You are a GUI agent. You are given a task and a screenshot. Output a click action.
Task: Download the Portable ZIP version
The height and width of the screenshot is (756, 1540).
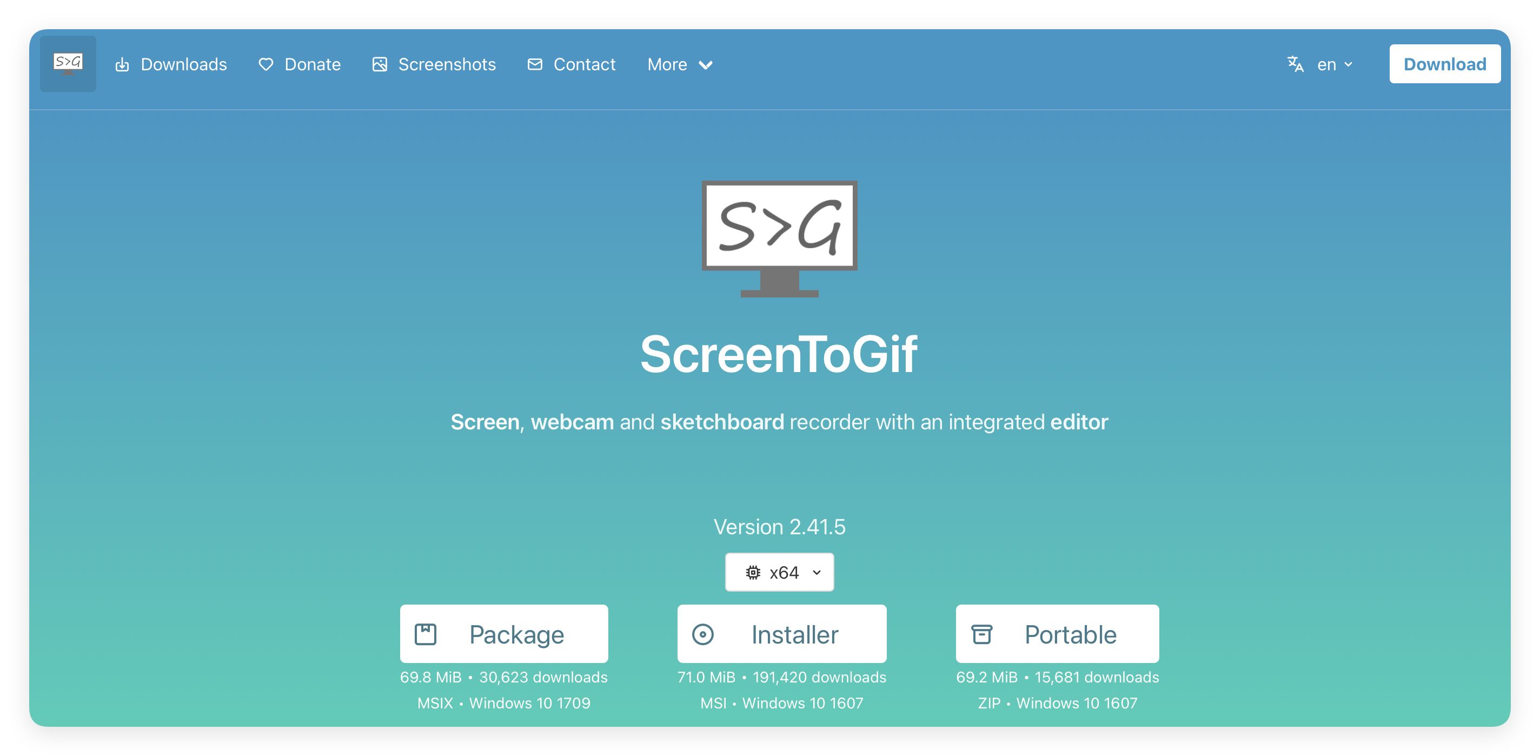(x=1070, y=634)
